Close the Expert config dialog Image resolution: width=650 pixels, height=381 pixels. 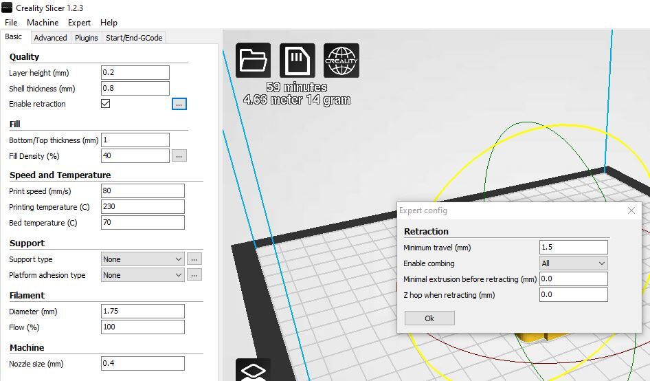point(631,210)
